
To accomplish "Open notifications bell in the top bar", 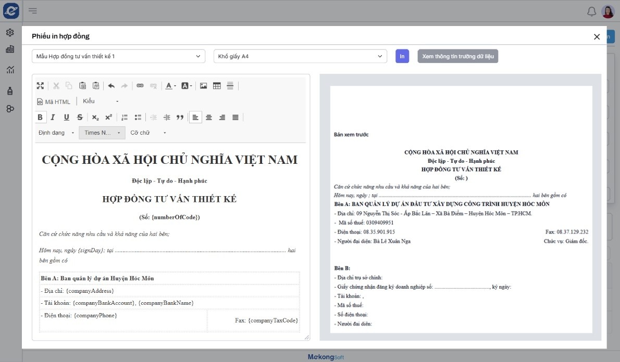I will coord(591,11).
